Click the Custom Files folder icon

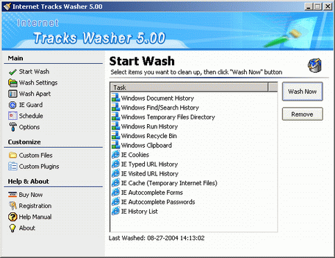tap(12, 155)
